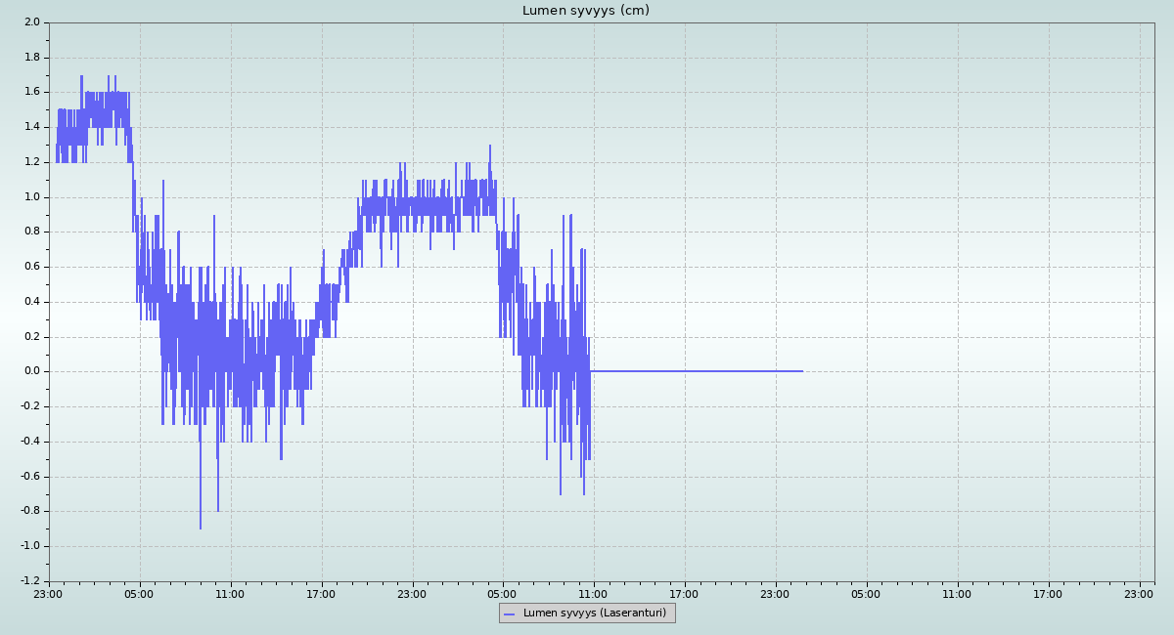Click the second-day peak spike near 1.3
The image size is (1174, 635).
pyautogui.click(x=490, y=147)
